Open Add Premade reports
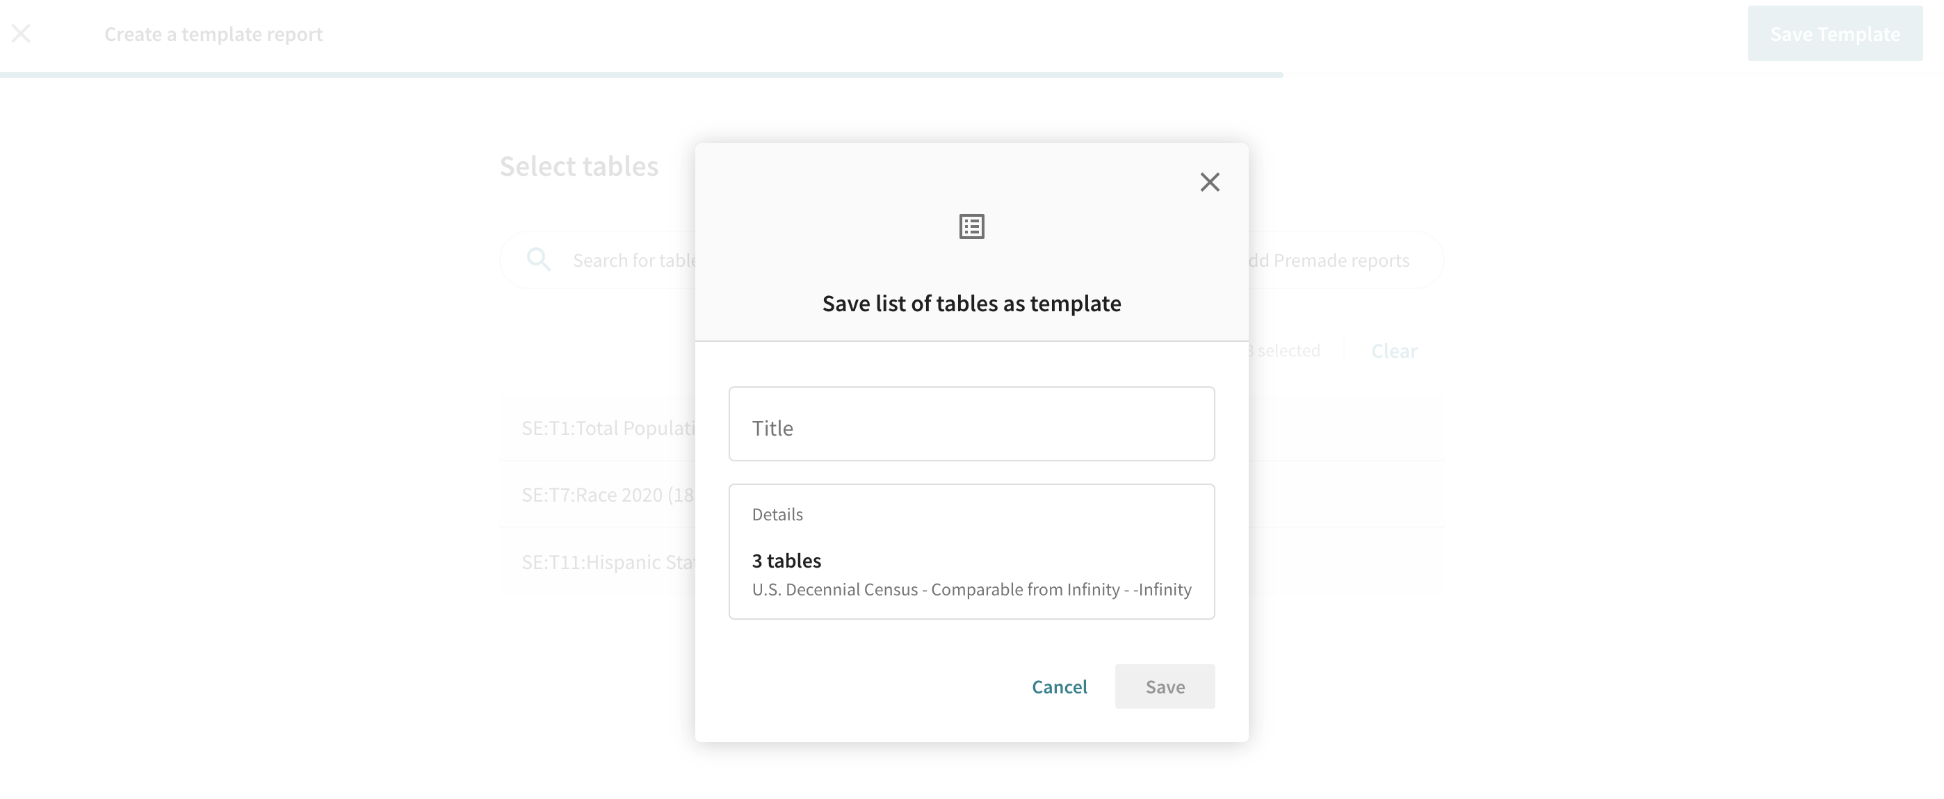 pyautogui.click(x=1336, y=261)
